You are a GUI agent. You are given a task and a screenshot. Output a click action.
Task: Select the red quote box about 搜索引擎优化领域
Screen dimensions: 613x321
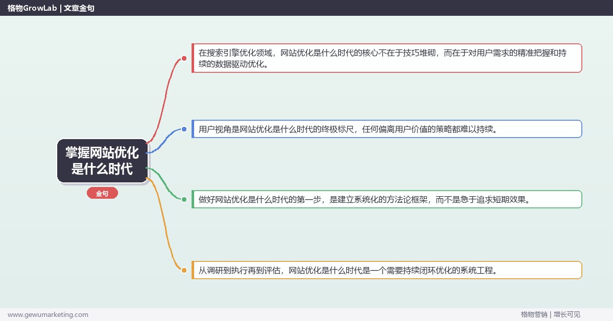(387, 58)
